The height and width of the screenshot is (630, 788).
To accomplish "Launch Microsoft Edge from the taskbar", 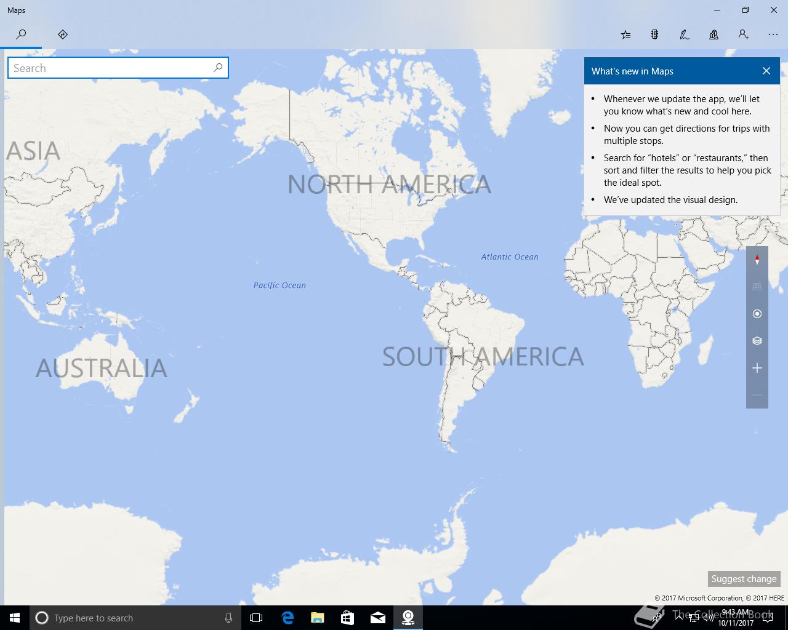I will 287,618.
